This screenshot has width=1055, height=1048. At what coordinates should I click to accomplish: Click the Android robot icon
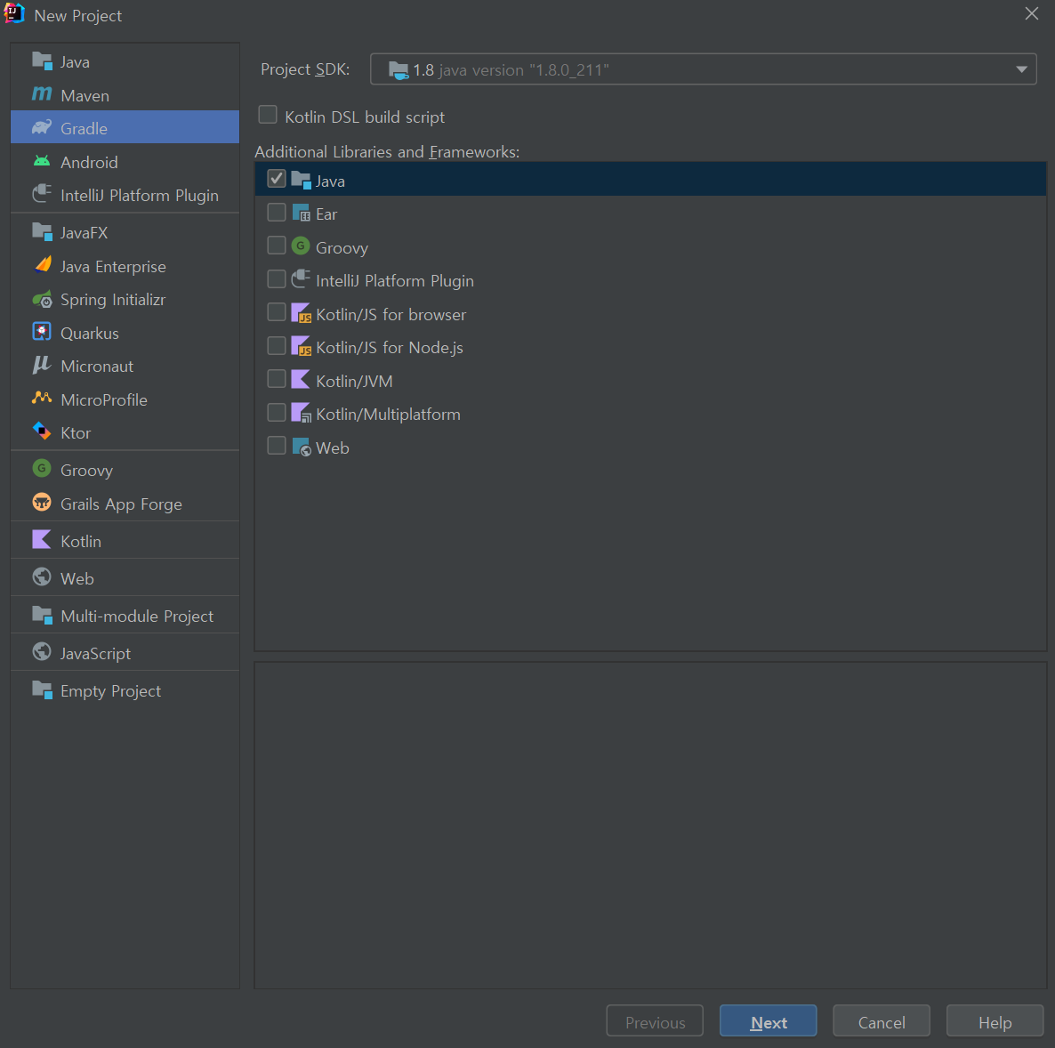point(42,161)
